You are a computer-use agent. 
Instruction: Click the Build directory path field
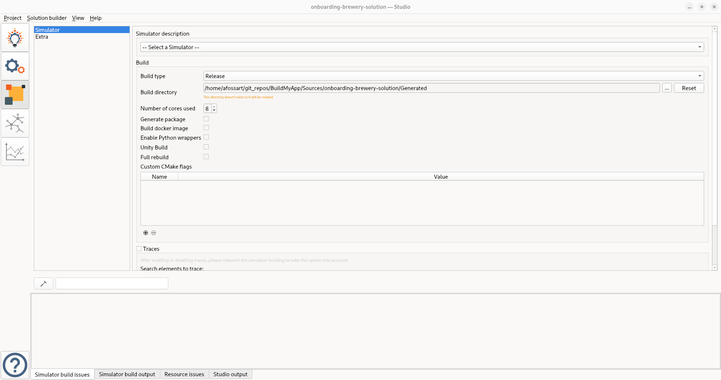431,88
